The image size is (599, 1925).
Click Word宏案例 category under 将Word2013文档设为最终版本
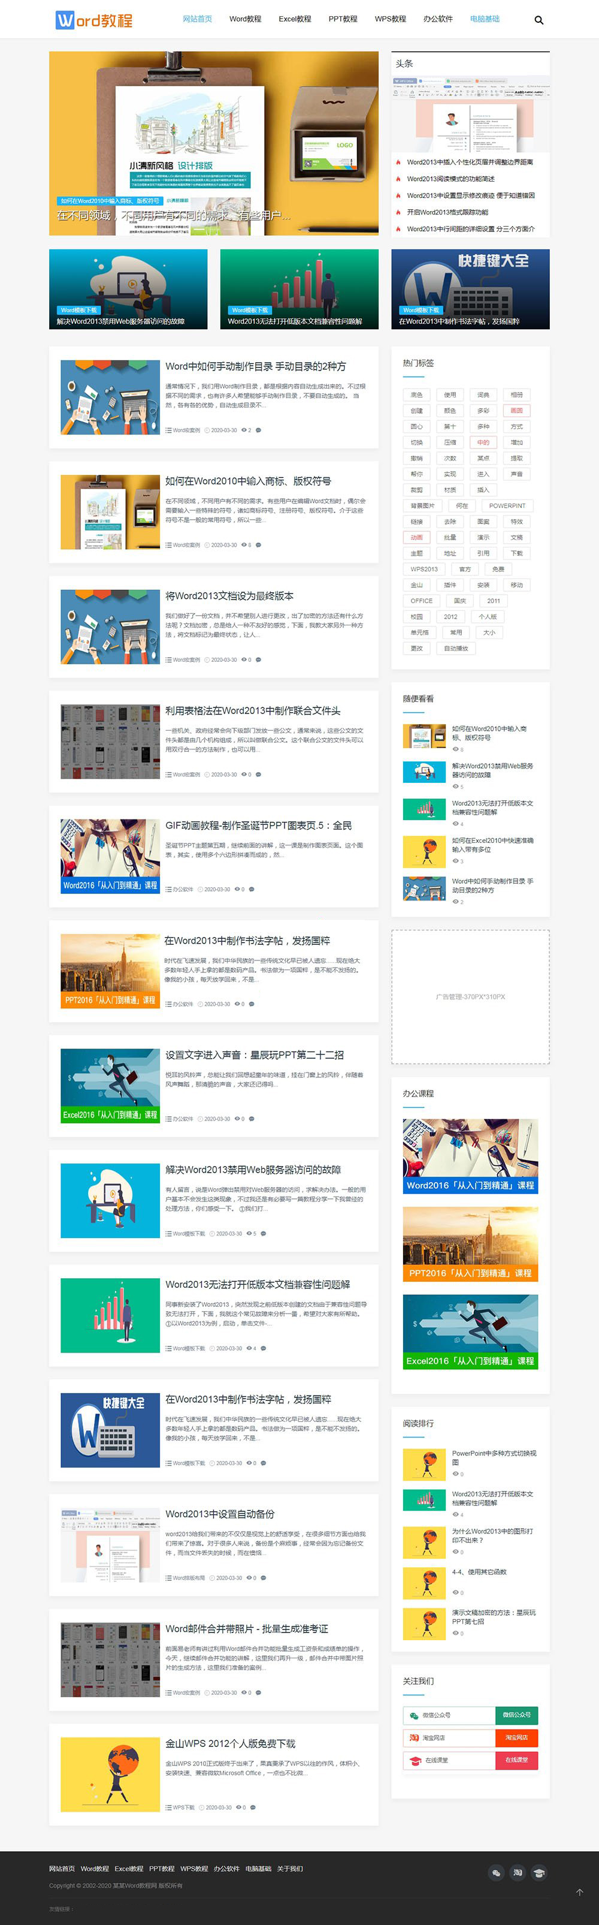186,660
